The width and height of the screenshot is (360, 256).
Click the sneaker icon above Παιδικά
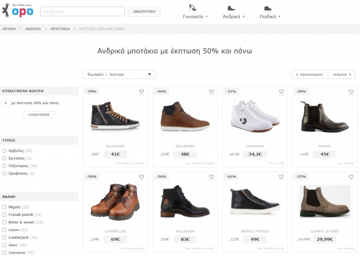click(x=268, y=9)
